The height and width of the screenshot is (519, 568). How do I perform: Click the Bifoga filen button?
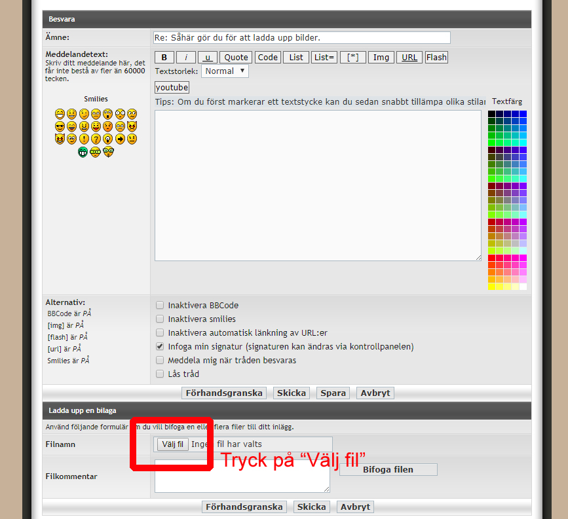tap(388, 469)
